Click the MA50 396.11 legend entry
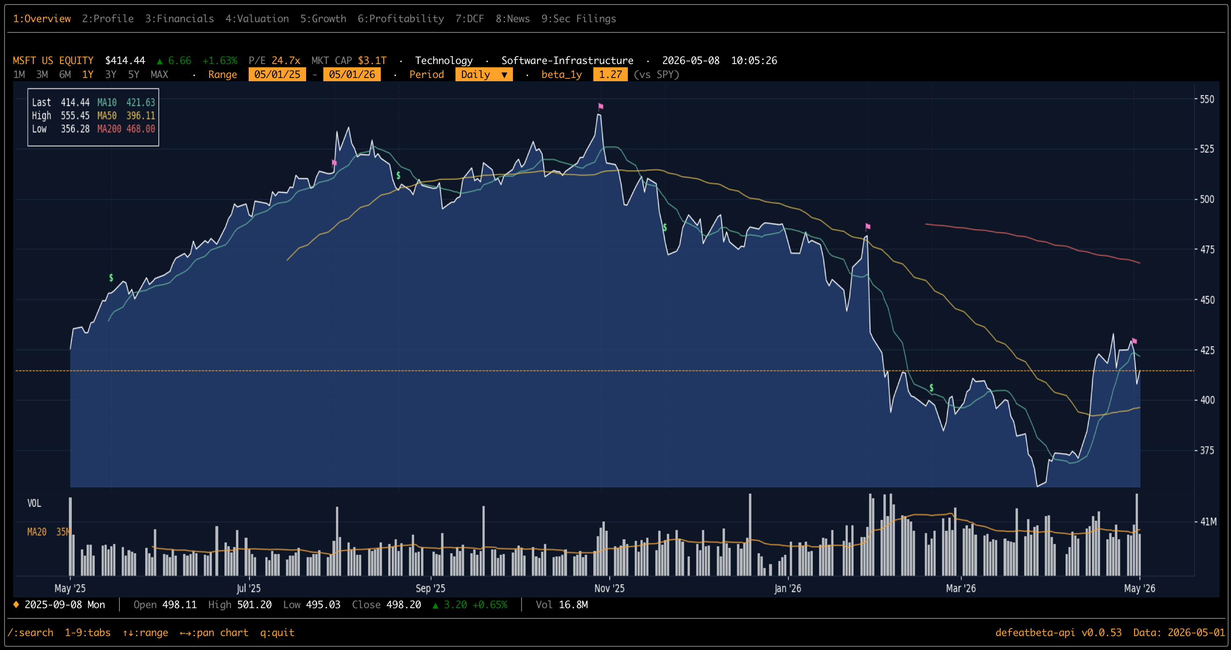Image resolution: width=1231 pixels, height=650 pixels. click(x=126, y=116)
